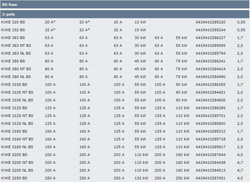Click the first 32 A* value in KVKE 332 BS row
This screenshot has height=182, width=250.
(x=50, y=30)
